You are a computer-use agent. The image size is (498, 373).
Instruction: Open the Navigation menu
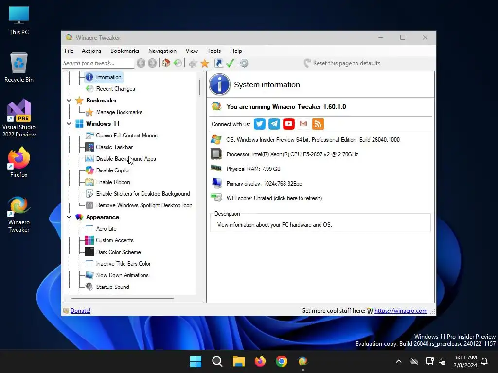pyautogui.click(x=162, y=51)
